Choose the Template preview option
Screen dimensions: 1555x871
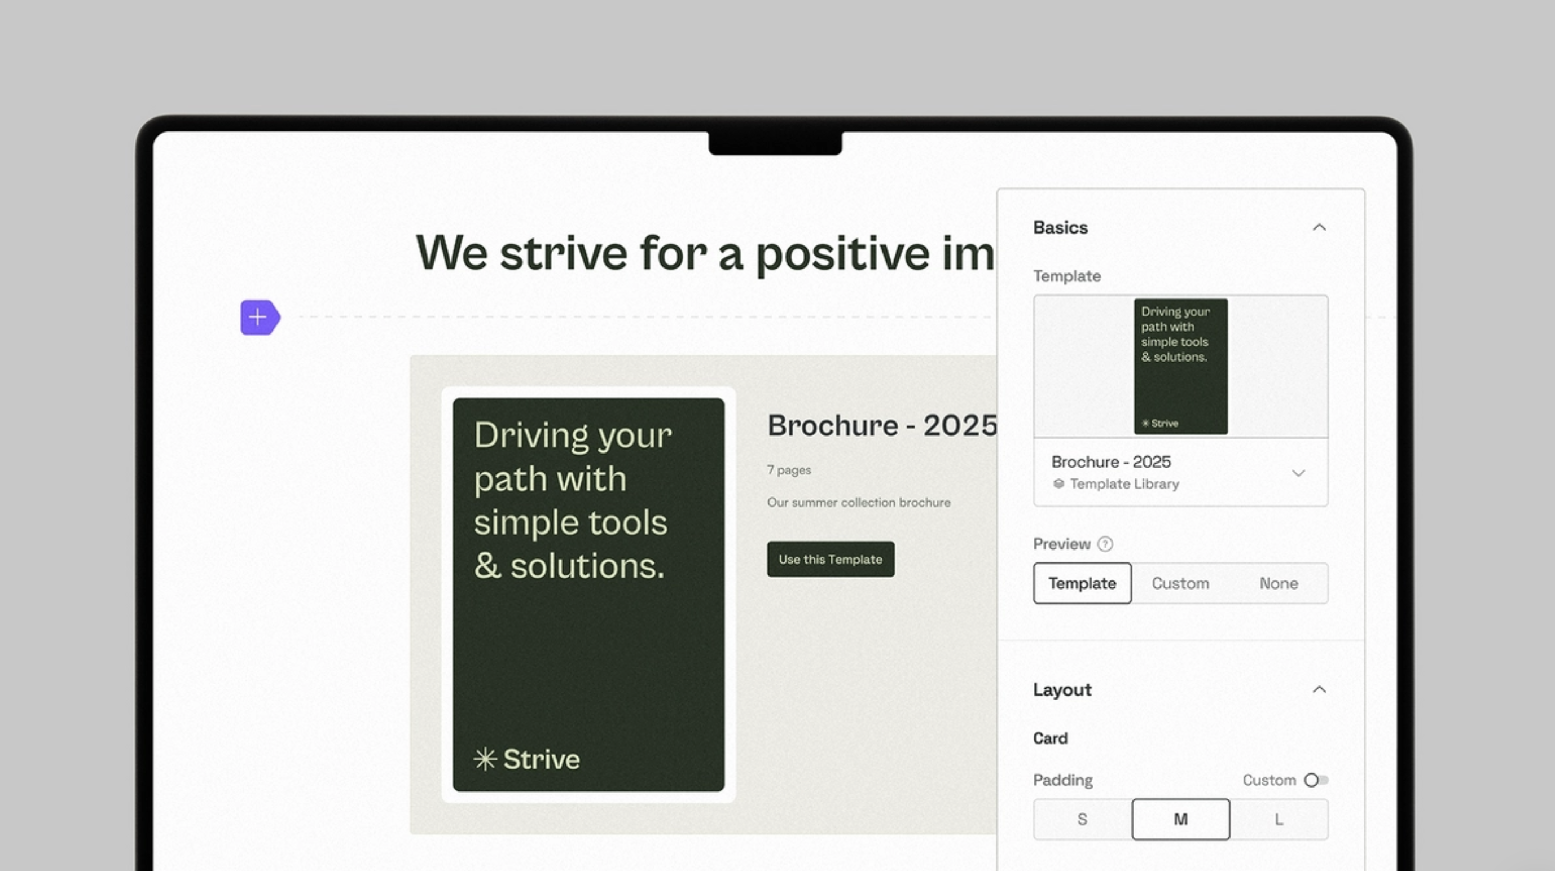click(1082, 583)
